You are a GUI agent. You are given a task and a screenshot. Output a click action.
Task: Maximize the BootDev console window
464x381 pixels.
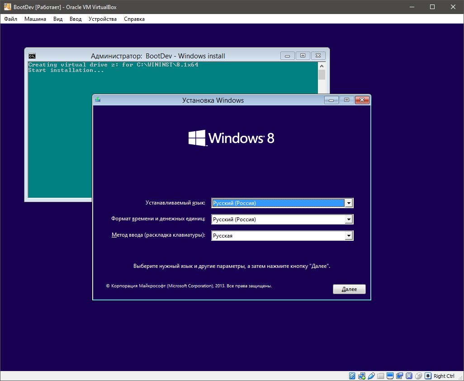coord(303,56)
